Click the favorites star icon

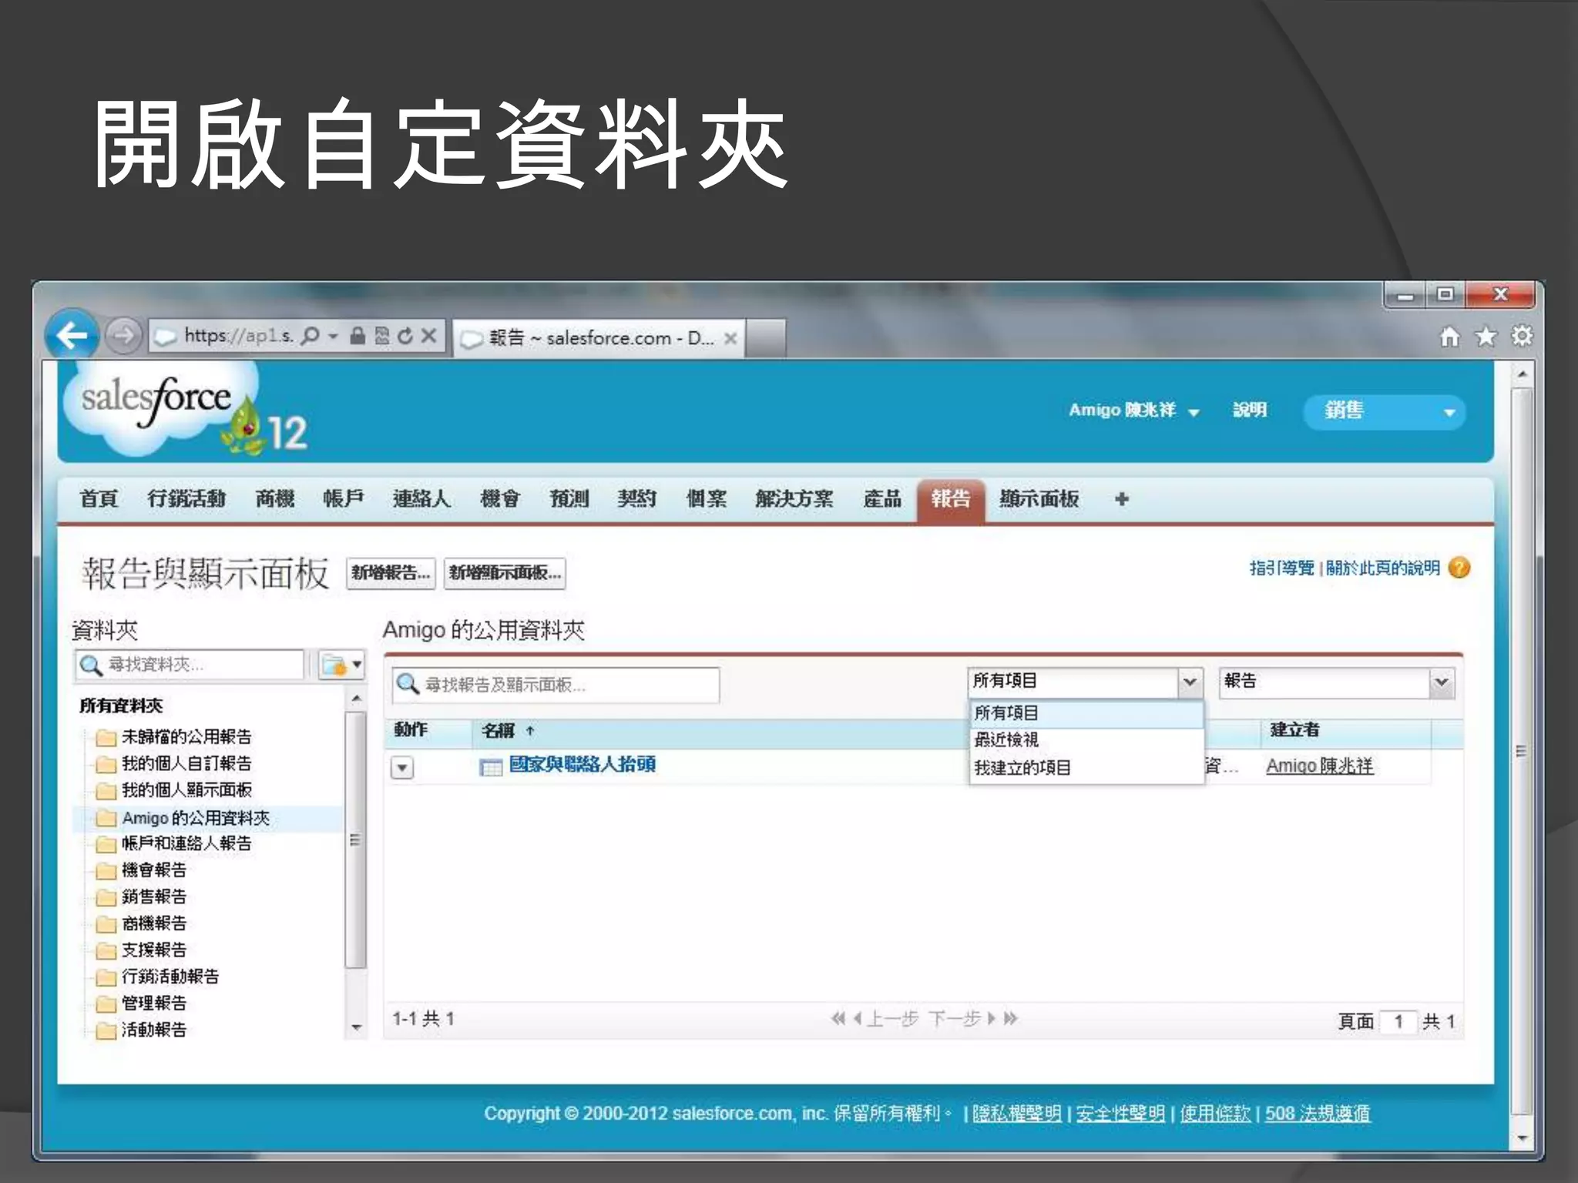(x=1486, y=337)
